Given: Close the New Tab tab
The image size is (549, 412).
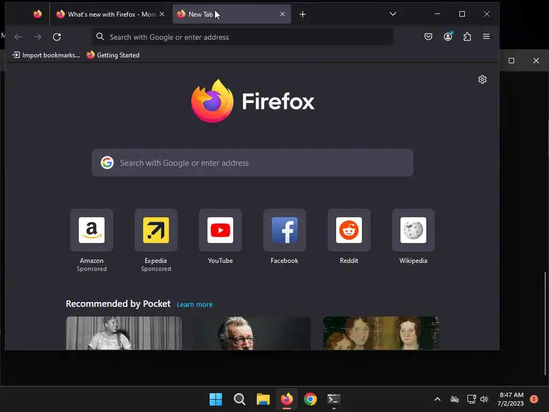Looking at the screenshot, I should pos(283,14).
